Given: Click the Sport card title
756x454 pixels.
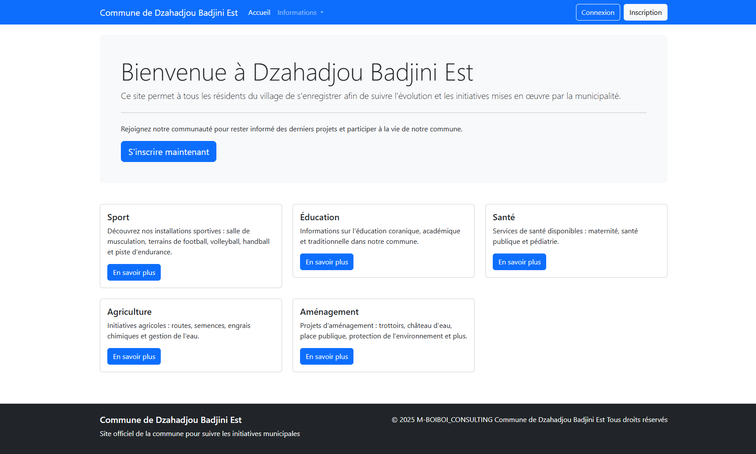Looking at the screenshot, I should (x=118, y=218).
